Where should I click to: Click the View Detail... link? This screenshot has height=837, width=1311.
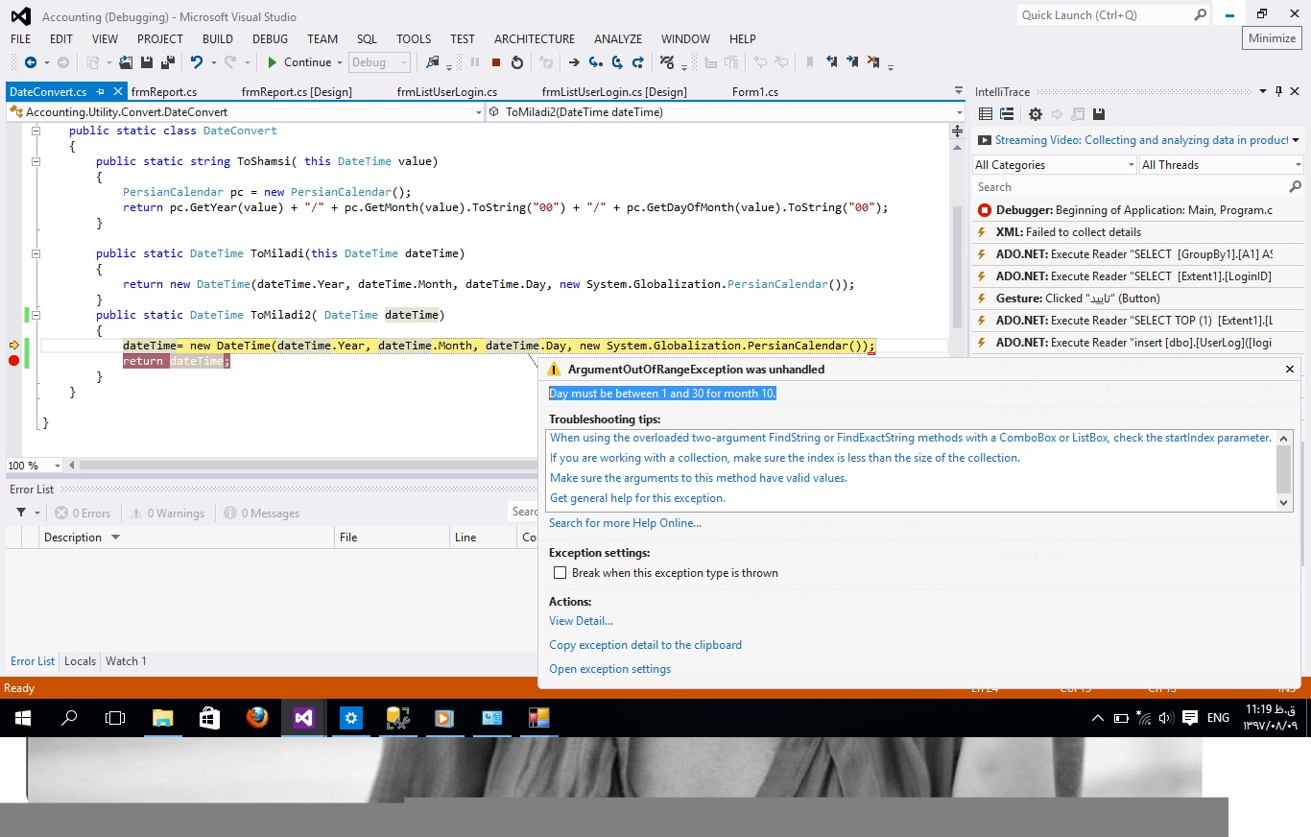[x=581, y=621]
